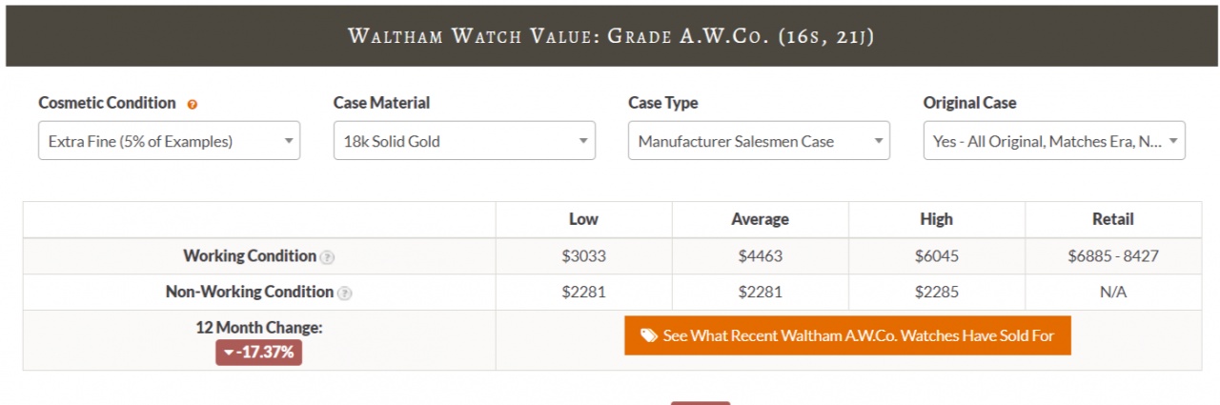This screenshot has width=1220, height=405.
Task: Click the -17.37% change badge
Action: click(258, 353)
